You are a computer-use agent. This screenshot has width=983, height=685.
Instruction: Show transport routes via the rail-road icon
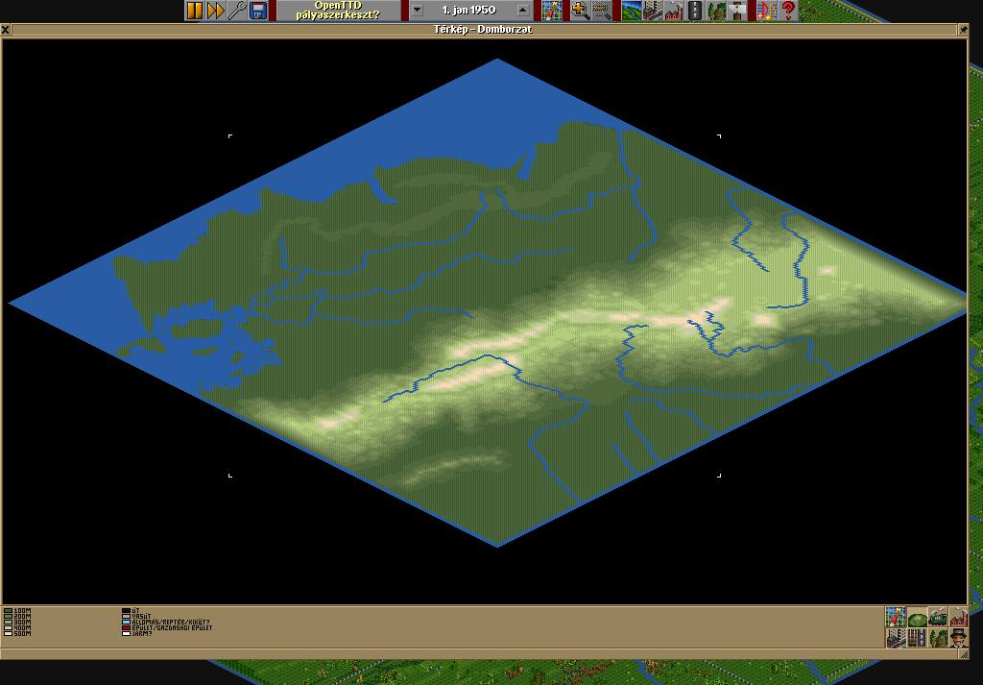pyautogui.click(x=917, y=638)
